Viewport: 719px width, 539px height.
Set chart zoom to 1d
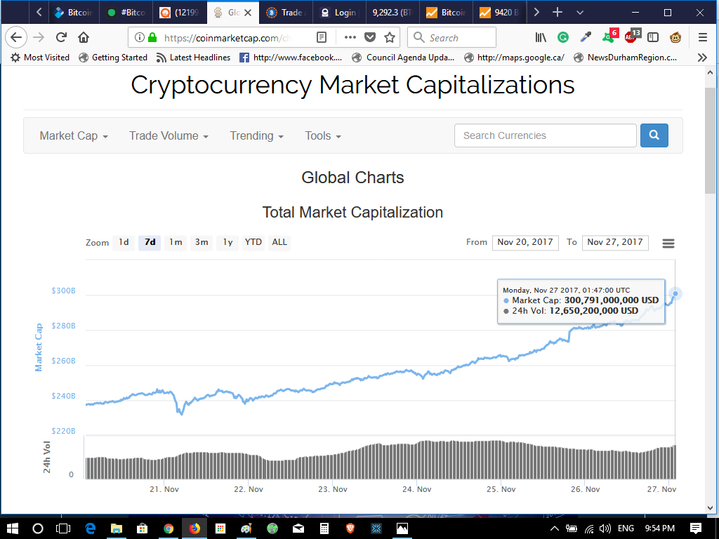124,242
